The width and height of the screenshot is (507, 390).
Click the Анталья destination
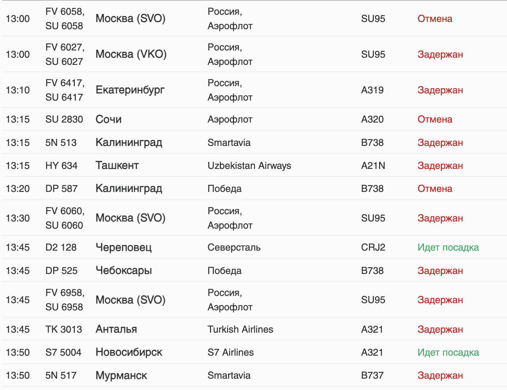116,329
